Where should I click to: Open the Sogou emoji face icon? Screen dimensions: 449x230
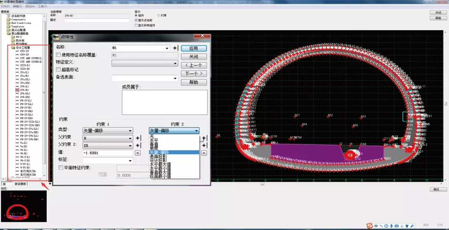click(x=386, y=226)
